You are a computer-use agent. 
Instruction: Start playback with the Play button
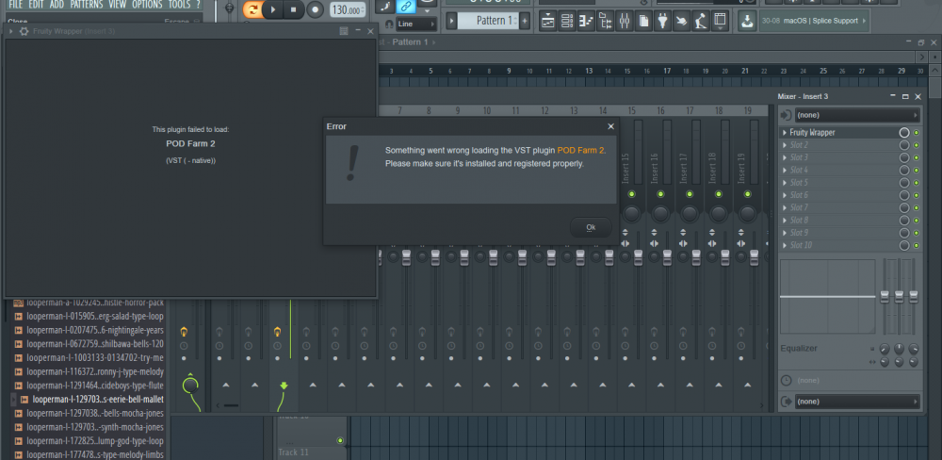(x=273, y=9)
